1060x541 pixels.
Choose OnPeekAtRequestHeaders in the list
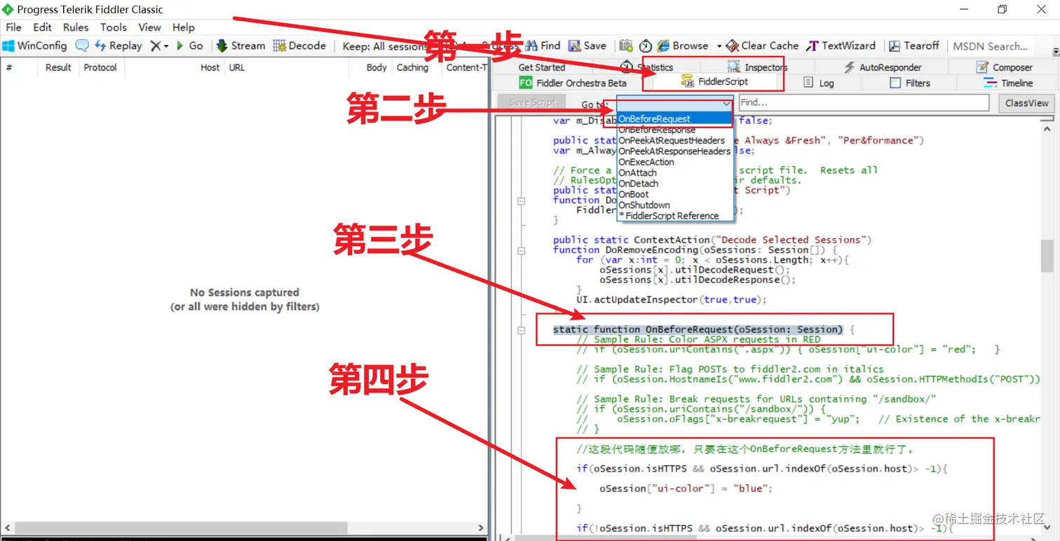[x=674, y=140]
